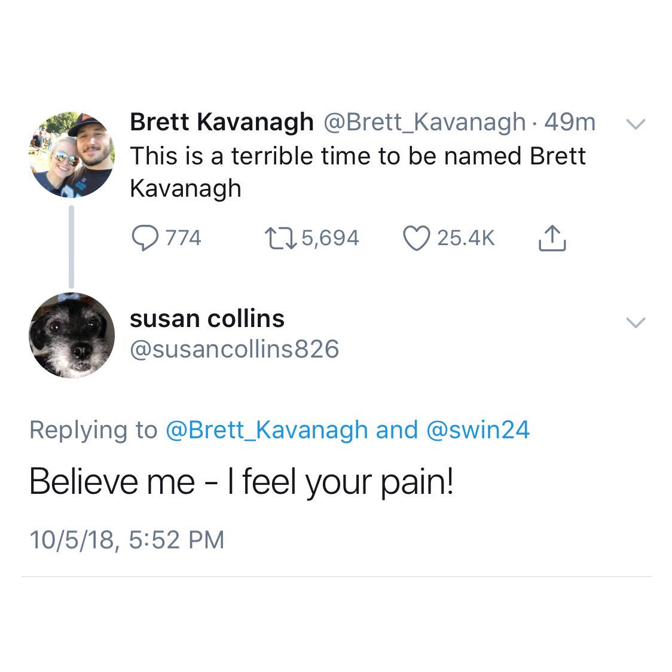The height and width of the screenshot is (672, 672).
Task: Click the gray @Brett_Kavanagh handle in header
Action: (x=424, y=122)
